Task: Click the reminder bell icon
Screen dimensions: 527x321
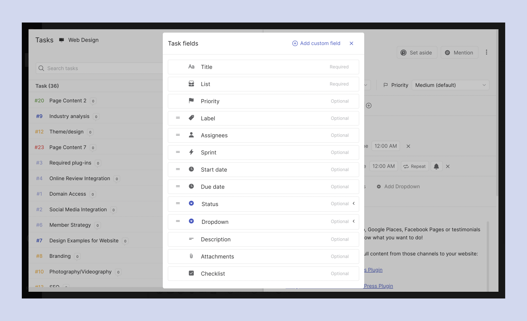Action: (x=436, y=166)
